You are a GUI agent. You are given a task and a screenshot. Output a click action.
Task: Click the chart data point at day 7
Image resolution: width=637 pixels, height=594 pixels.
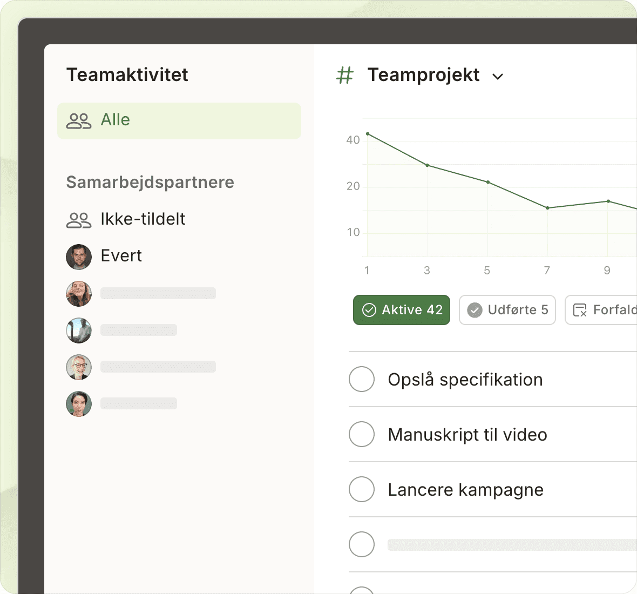(547, 208)
